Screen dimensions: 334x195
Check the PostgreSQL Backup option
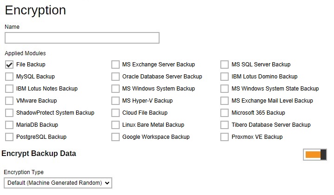point(9,137)
